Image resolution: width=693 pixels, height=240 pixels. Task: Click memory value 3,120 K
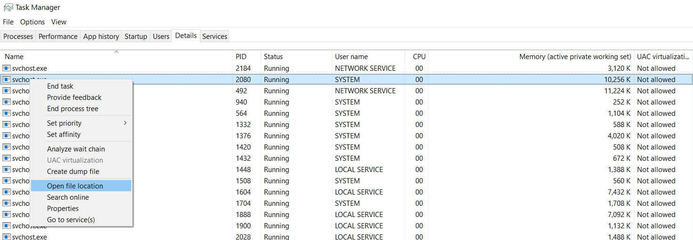[619, 68]
